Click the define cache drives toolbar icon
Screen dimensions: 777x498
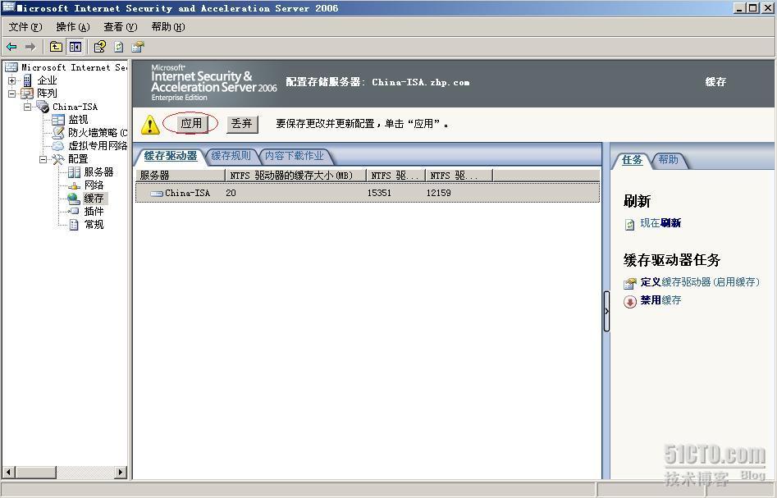click(x=137, y=47)
